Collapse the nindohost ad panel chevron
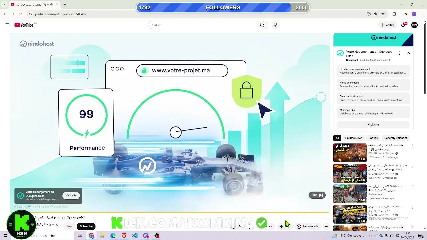The width and height of the screenshot is (427, 240). pyautogui.click(x=408, y=53)
